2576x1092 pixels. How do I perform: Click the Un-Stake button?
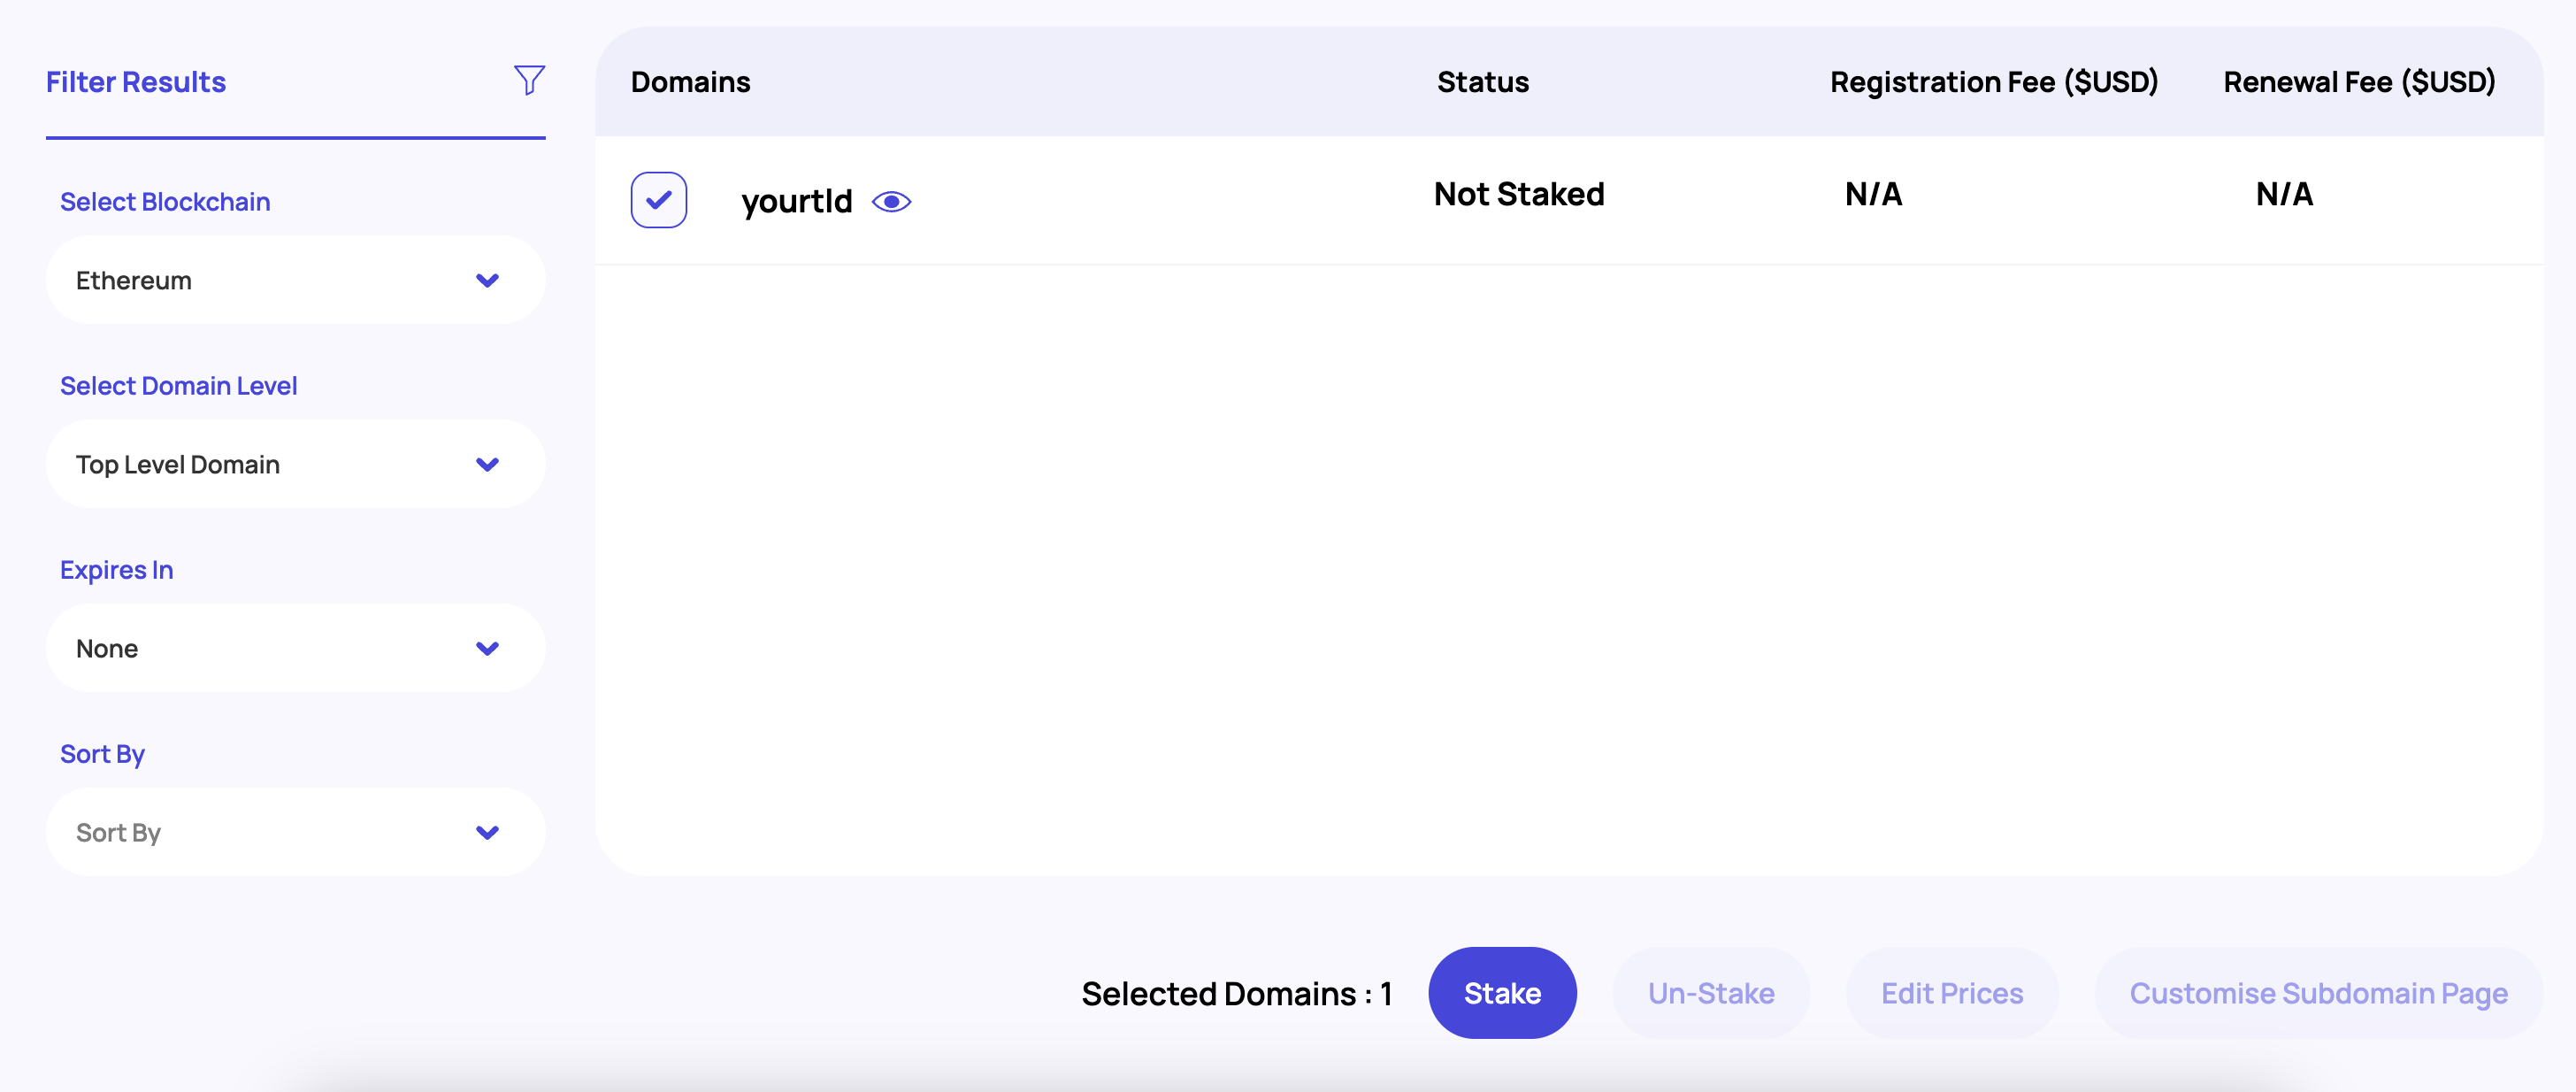[x=1710, y=993]
